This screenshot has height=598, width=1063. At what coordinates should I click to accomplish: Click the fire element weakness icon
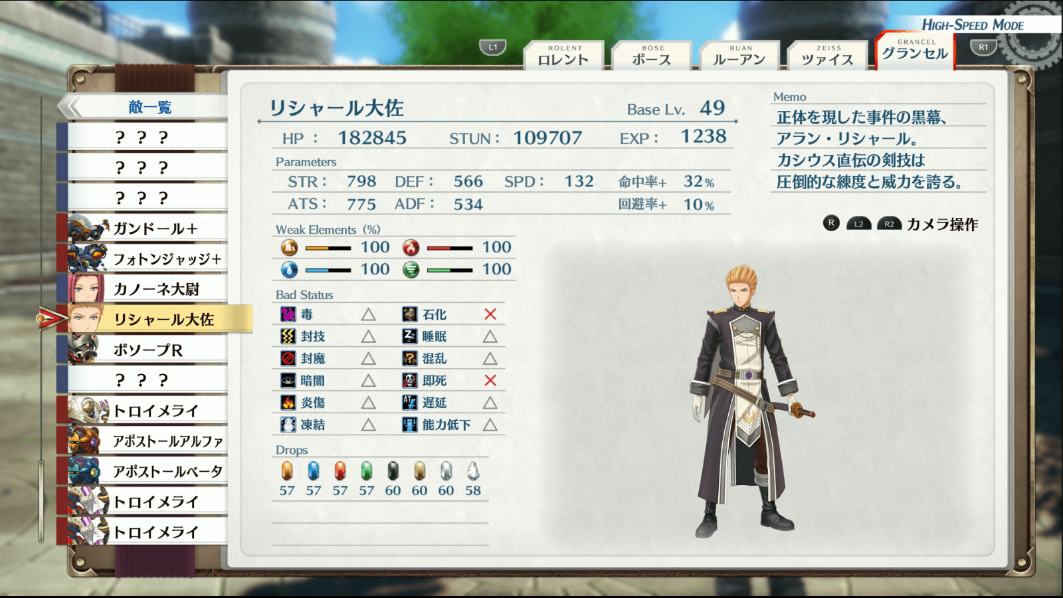point(411,248)
